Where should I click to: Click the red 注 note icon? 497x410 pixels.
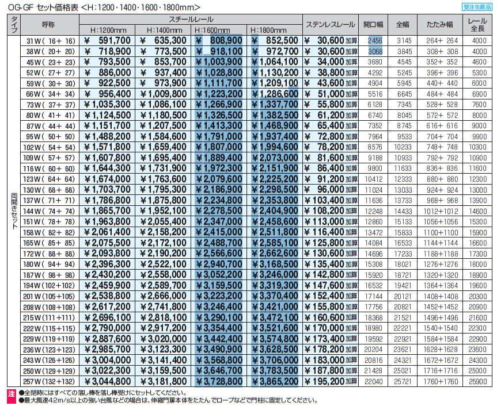(x=12, y=394)
